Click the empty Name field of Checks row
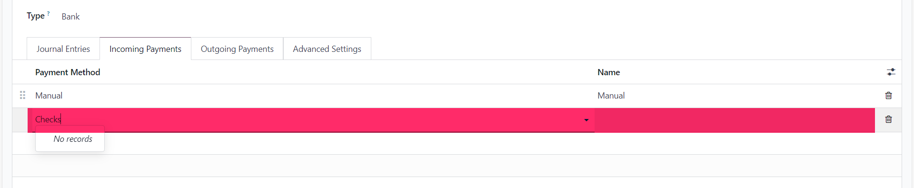The image size is (914, 188). tap(735, 120)
